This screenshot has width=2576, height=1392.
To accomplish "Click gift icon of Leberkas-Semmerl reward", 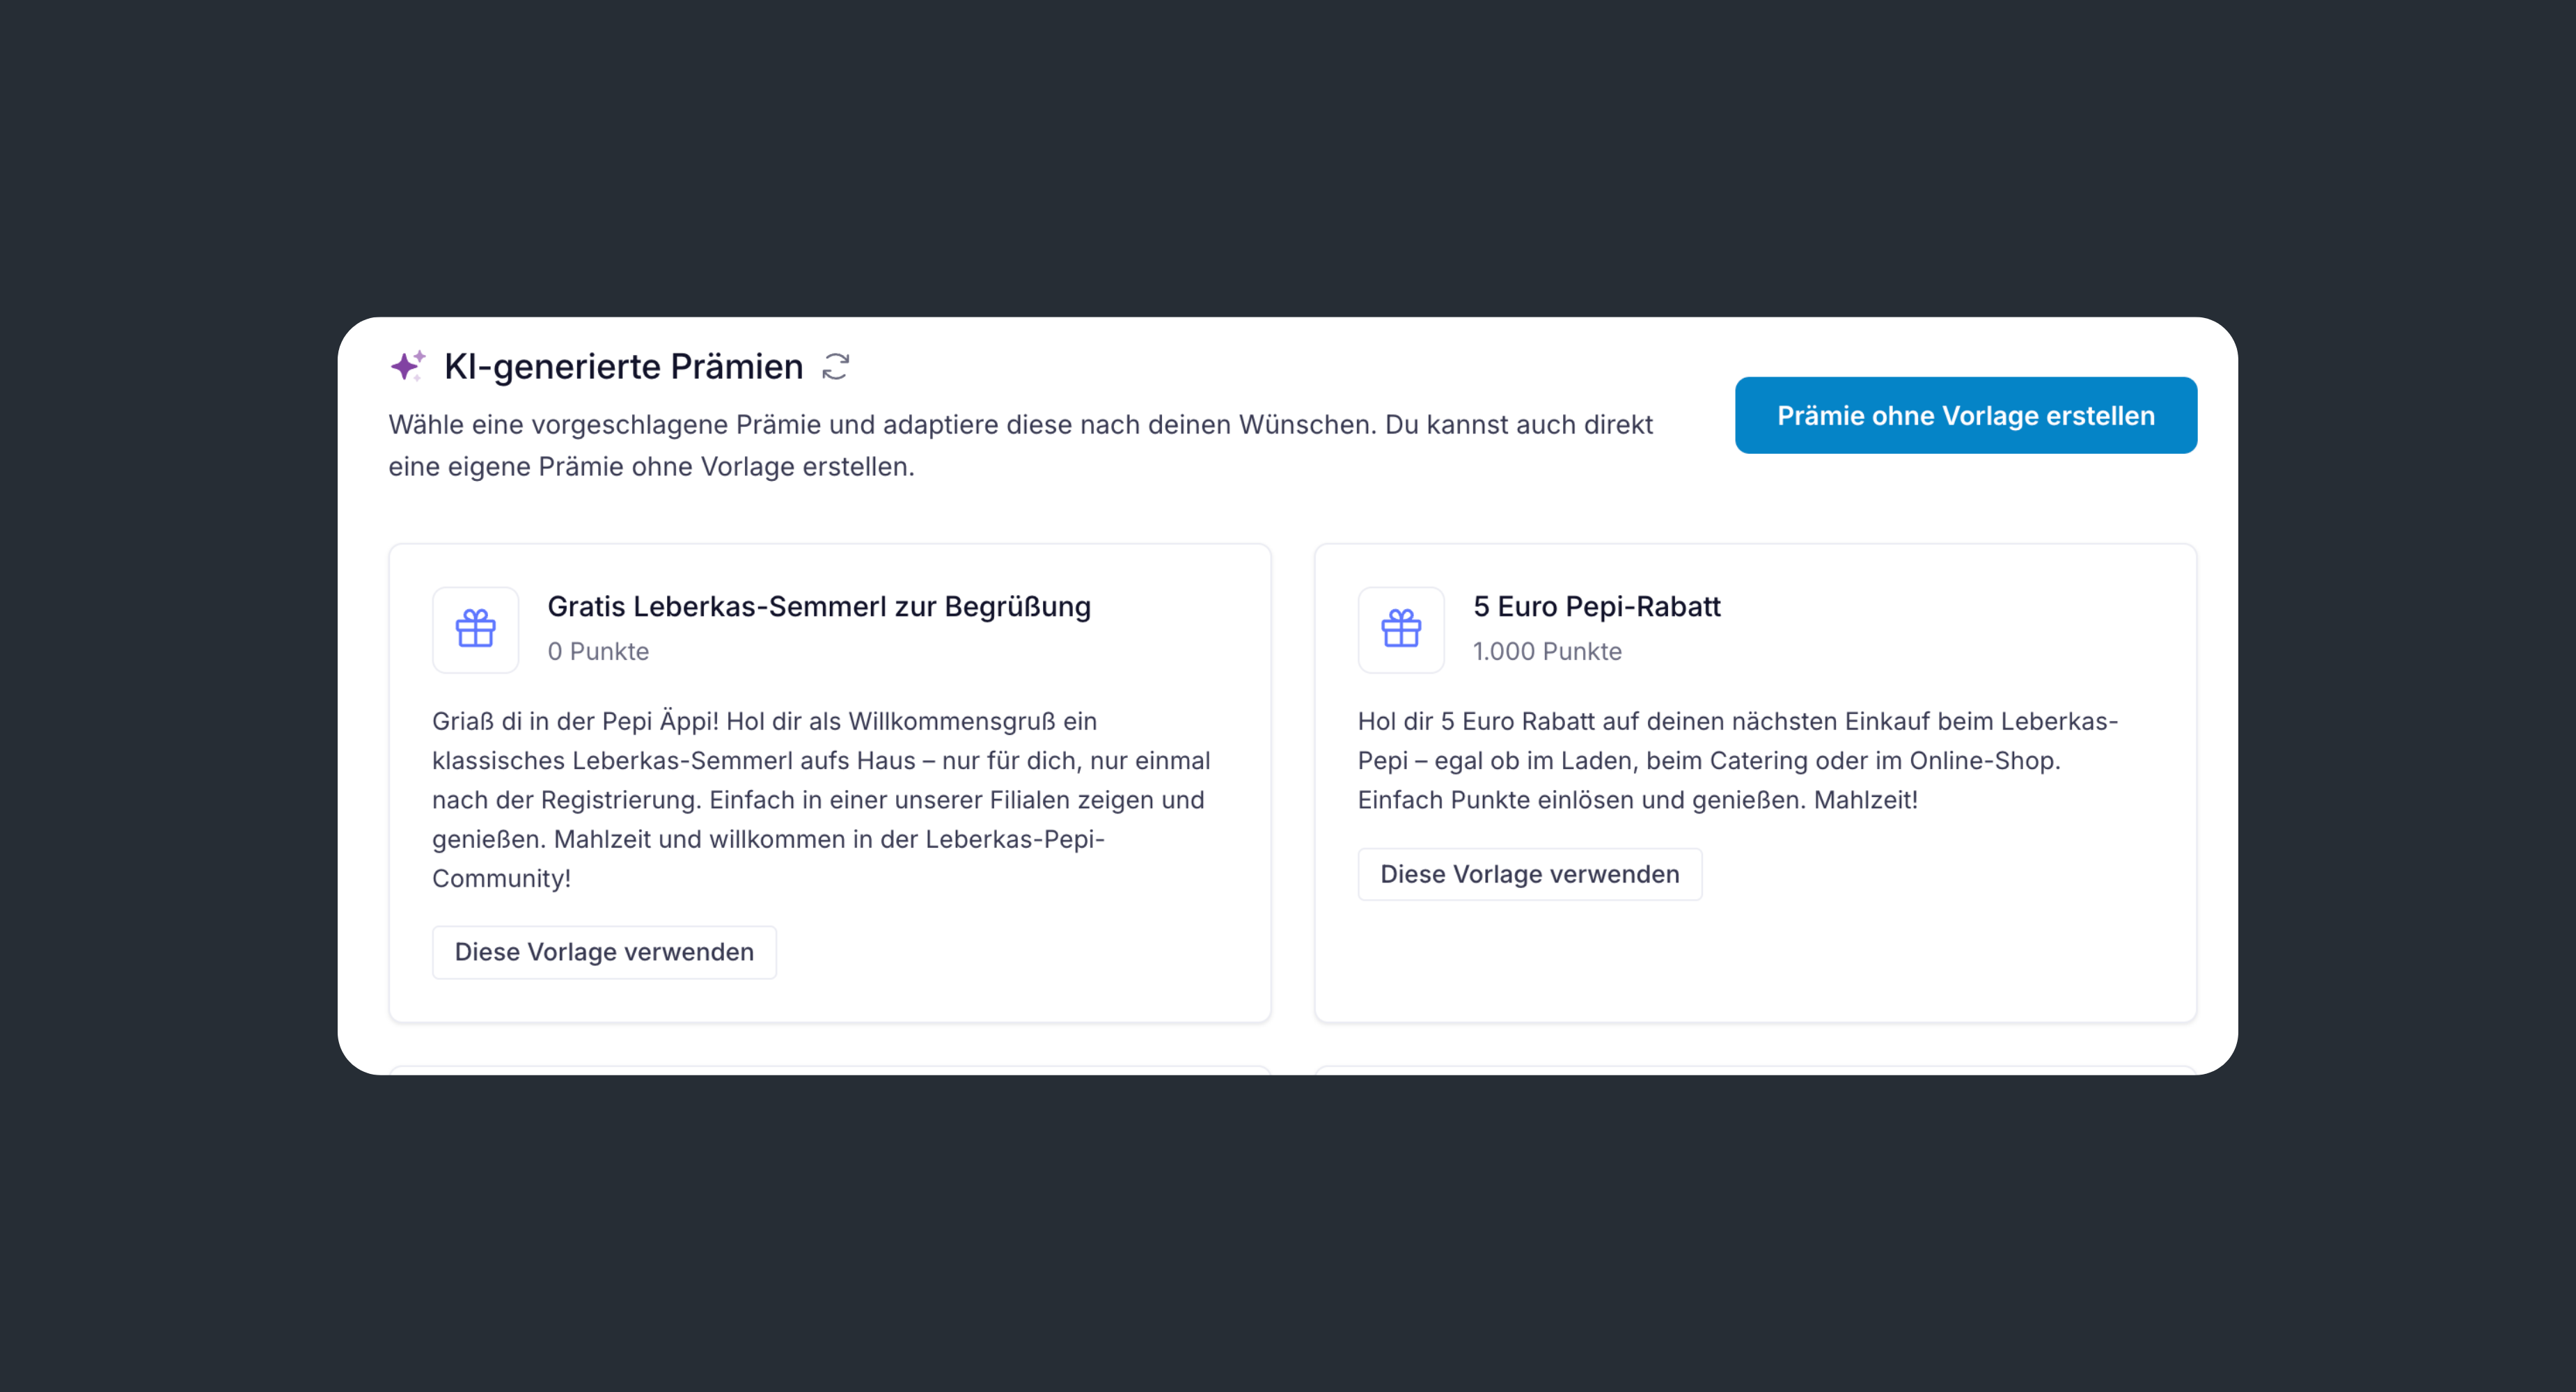I will 475,629.
